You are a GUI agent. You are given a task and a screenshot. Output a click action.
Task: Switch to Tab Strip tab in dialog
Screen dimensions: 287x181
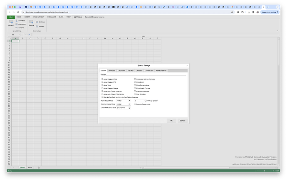[131, 71]
